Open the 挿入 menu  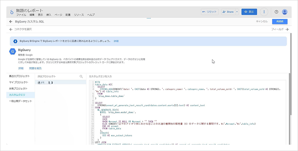(x=49, y=15)
